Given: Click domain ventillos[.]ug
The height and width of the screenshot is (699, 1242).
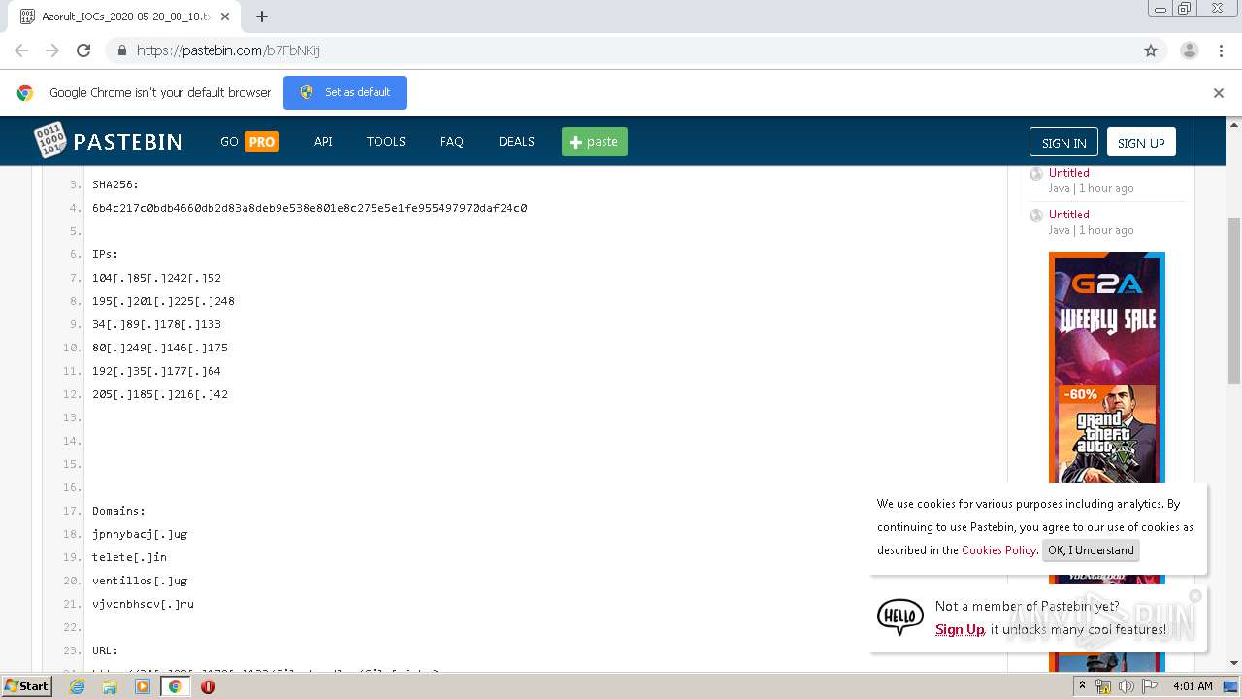Looking at the screenshot, I should coord(140,581).
